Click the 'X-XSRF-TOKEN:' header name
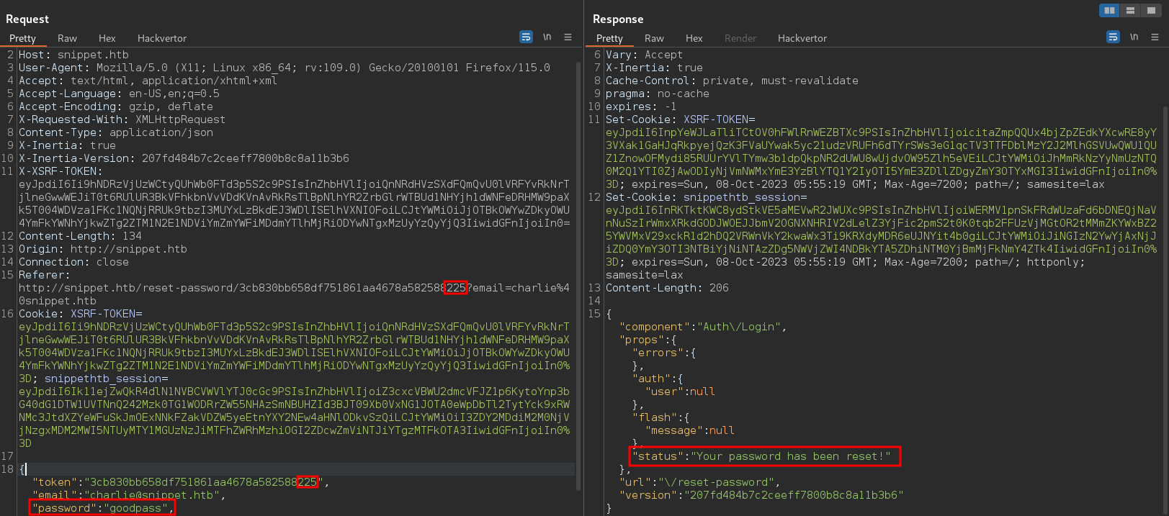1169x516 pixels. point(61,171)
